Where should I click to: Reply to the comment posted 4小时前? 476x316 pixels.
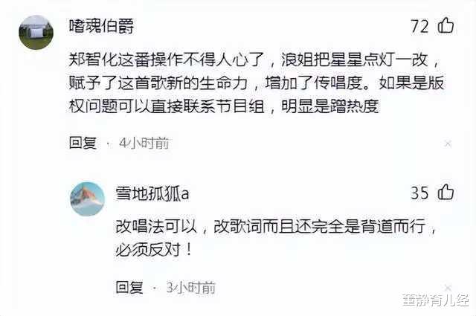[x=83, y=143]
